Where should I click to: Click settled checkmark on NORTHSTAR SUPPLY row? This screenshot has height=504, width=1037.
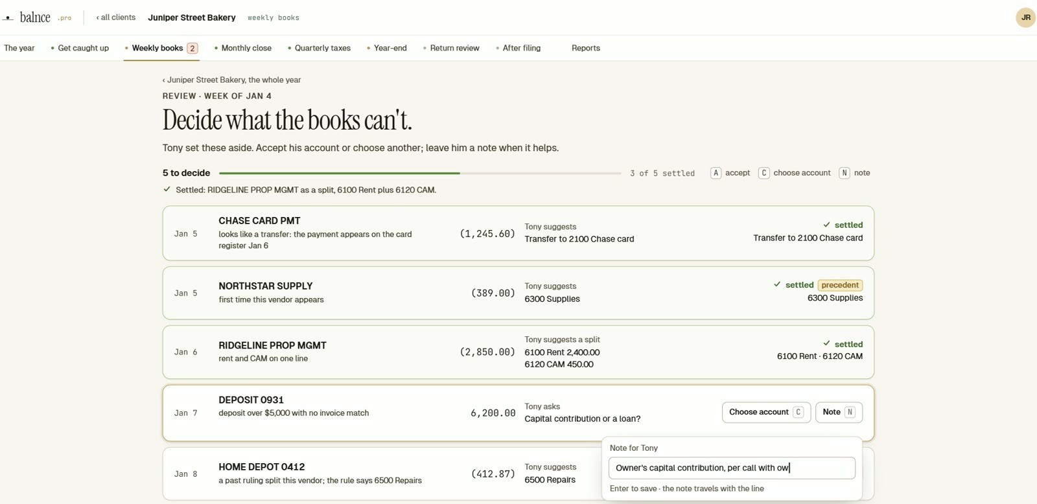click(x=777, y=284)
